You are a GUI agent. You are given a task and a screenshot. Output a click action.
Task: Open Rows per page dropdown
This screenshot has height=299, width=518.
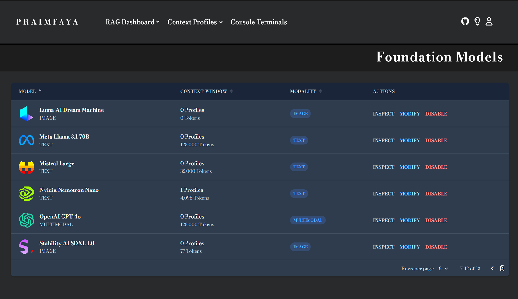(x=443, y=269)
